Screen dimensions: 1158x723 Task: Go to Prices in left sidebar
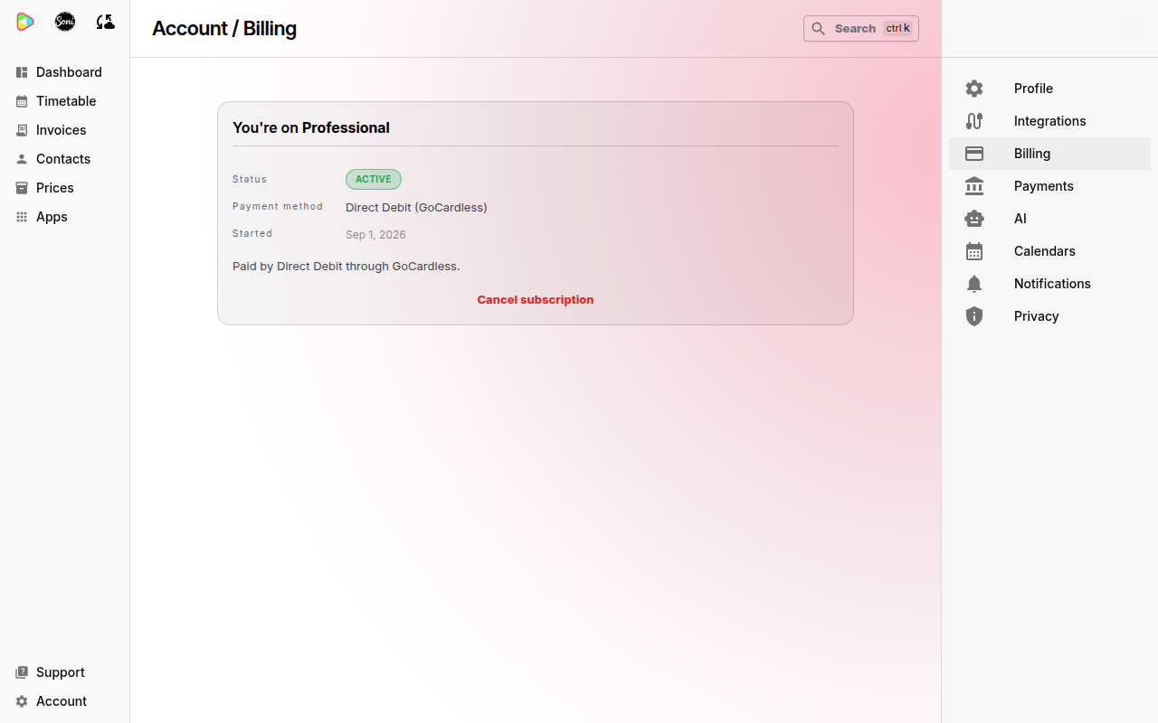65,188
